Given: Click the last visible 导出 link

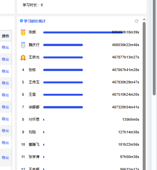Looking at the screenshot, I should tap(5, 158).
